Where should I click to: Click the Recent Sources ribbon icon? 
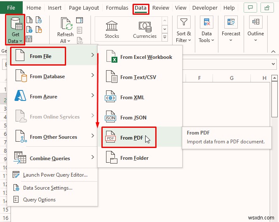pyautogui.click(x=39, y=20)
